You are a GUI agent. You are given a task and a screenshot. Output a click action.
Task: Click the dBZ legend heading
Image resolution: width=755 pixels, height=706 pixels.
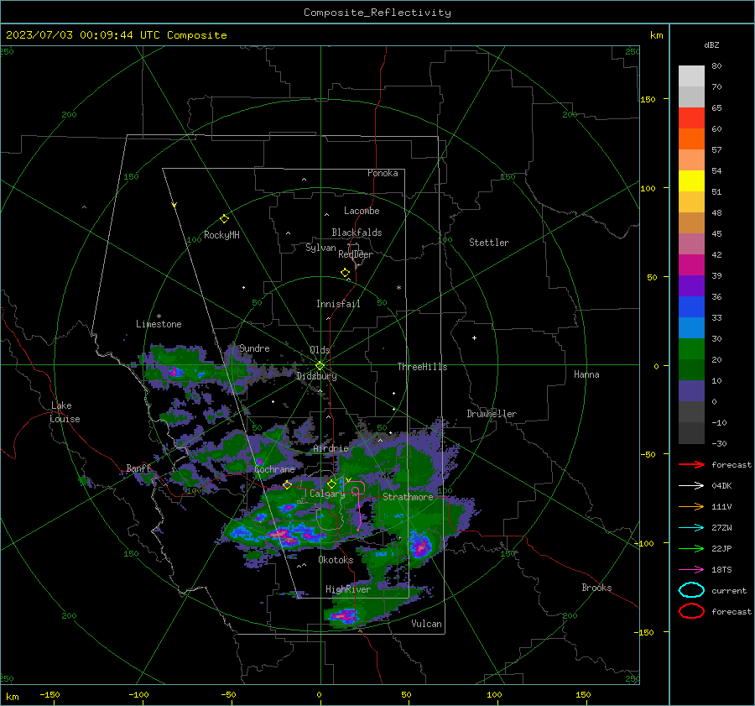pyautogui.click(x=711, y=44)
